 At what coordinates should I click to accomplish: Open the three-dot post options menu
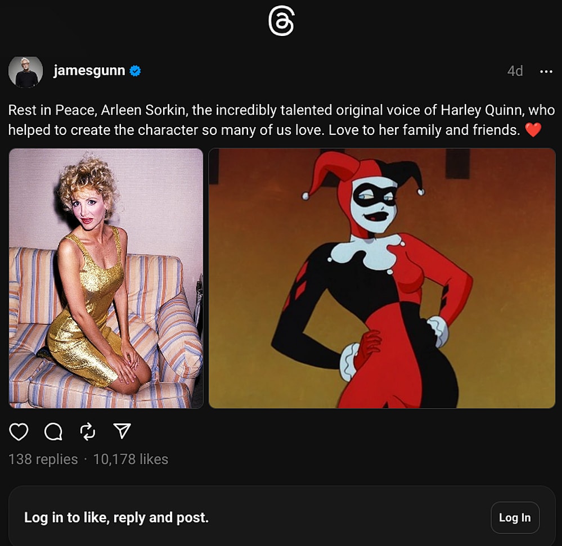click(x=547, y=71)
